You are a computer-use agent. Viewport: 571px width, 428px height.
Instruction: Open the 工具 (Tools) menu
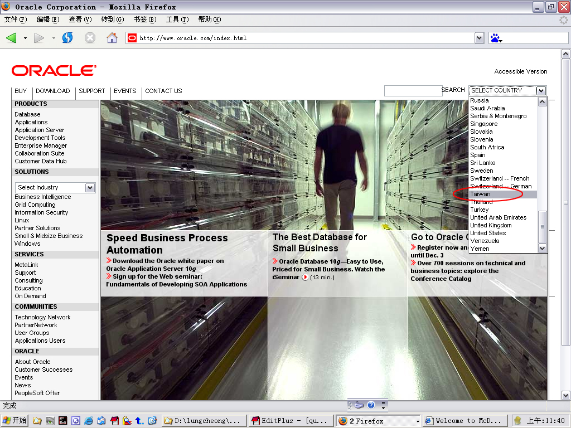click(x=177, y=20)
